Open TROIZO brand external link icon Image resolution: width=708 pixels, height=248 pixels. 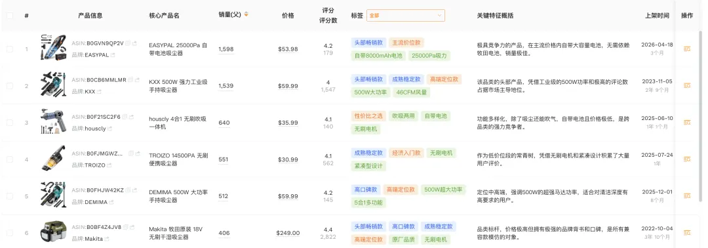[109, 165]
